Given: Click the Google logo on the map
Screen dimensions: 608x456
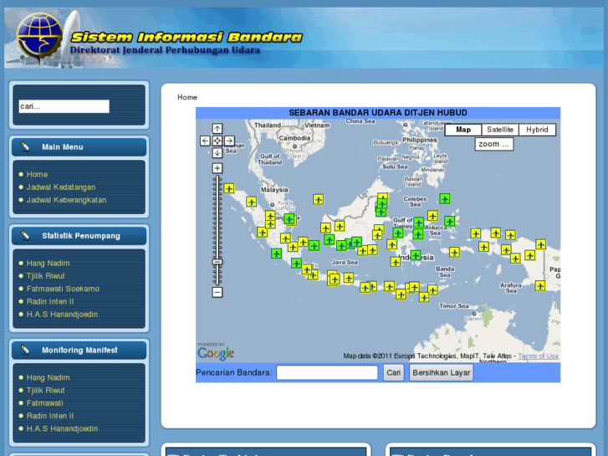Looking at the screenshot, I should 216,353.
